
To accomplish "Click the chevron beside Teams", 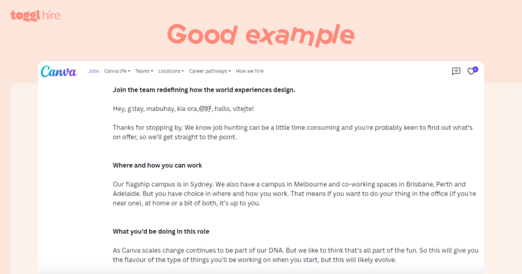I will (x=151, y=71).
